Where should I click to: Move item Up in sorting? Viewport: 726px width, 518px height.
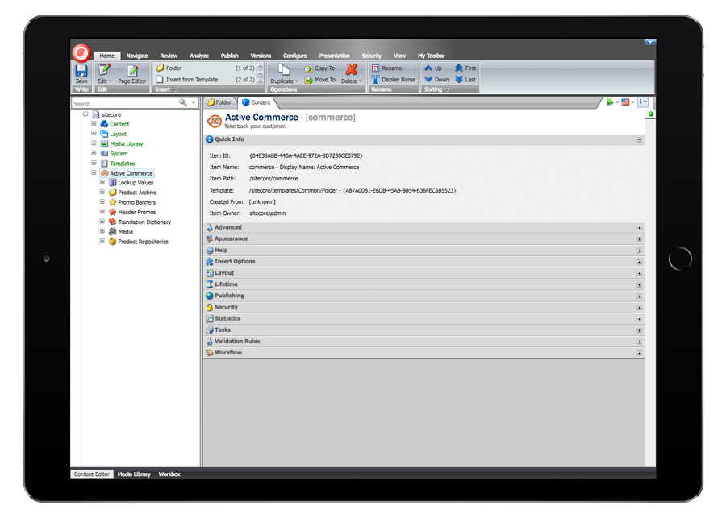(x=428, y=68)
